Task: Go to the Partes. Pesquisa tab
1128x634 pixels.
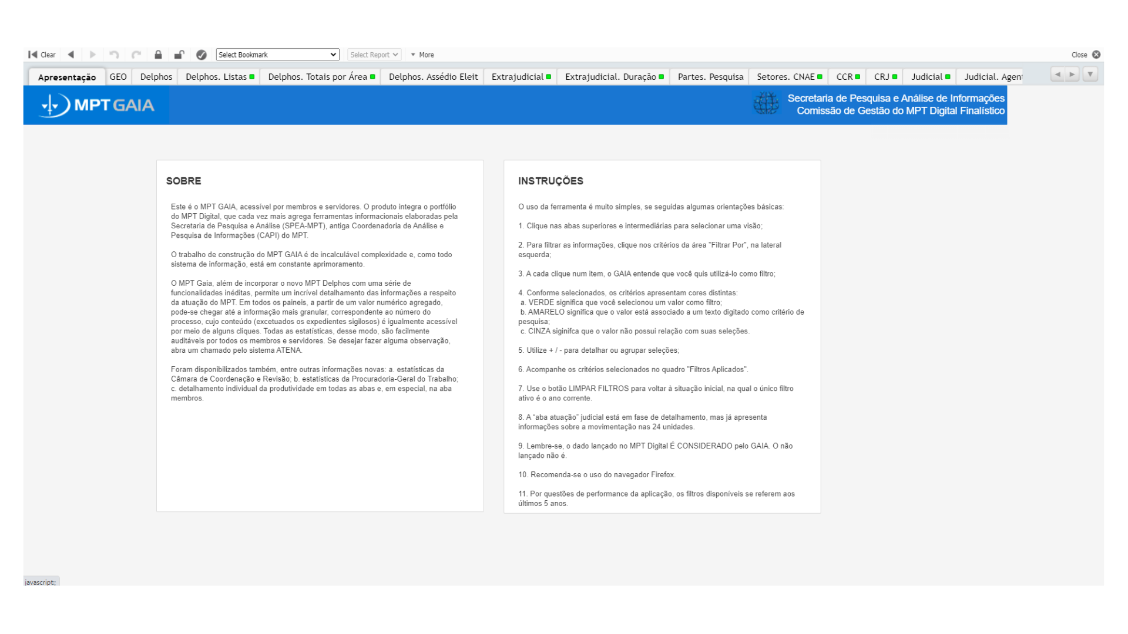Action: (x=710, y=77)
